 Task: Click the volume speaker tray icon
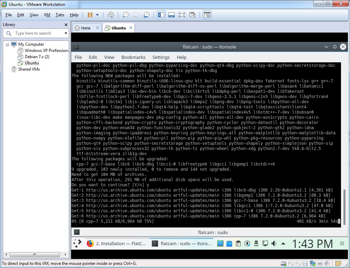(x=274, y=243)
